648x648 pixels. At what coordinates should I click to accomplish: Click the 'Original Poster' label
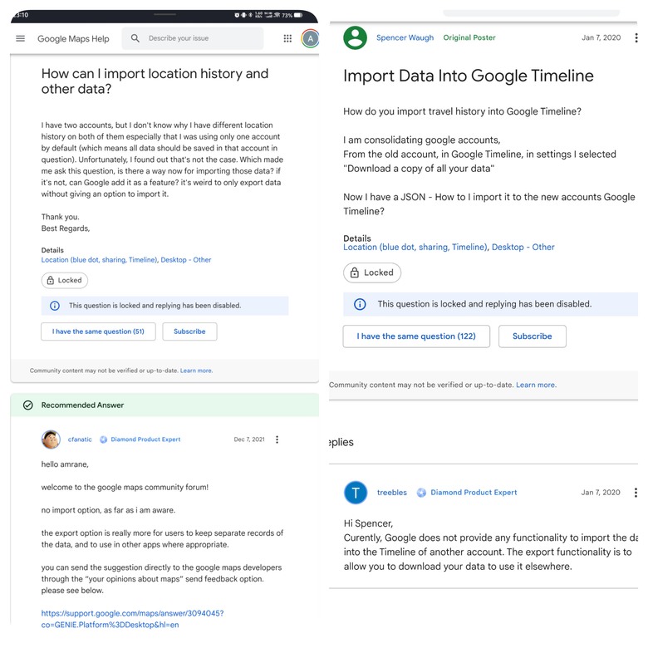coord(469,37)
